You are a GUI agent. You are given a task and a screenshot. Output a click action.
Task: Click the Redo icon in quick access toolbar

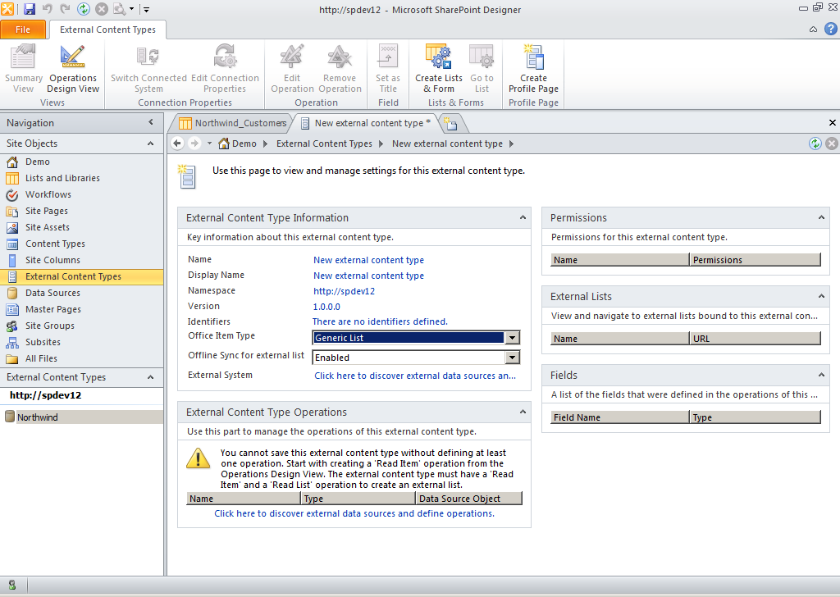click(x=65, y=9)
